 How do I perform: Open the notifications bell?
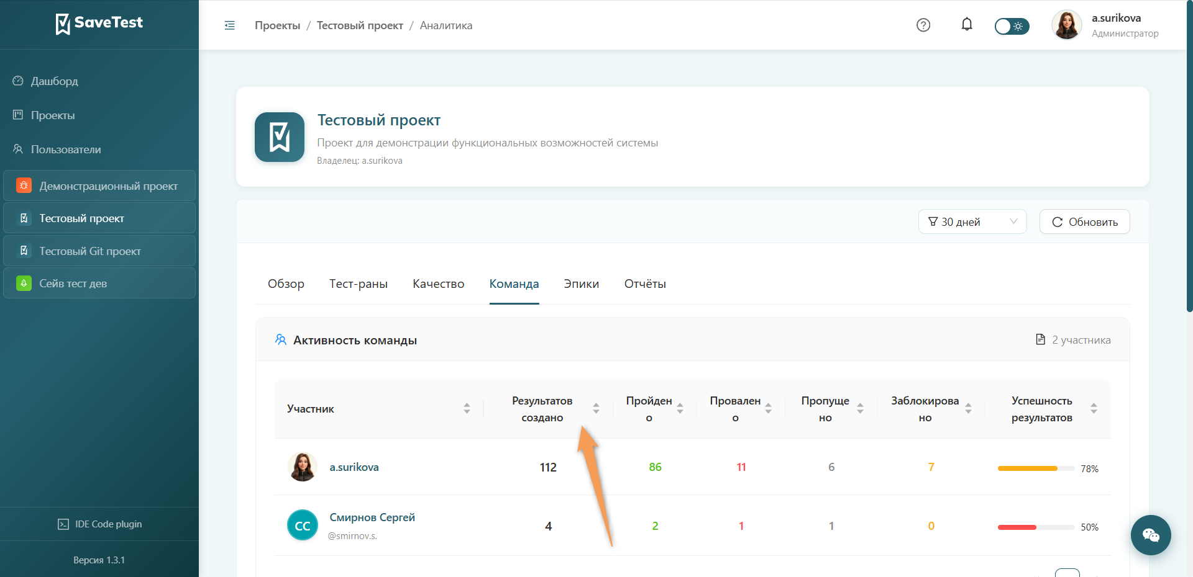click(967, 25)
